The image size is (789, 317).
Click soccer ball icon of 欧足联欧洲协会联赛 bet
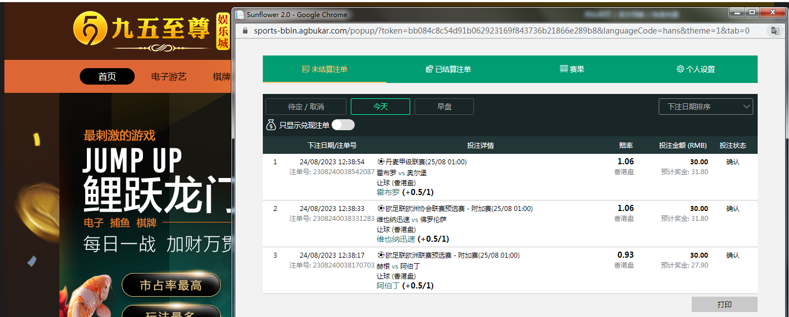(381, 209)
